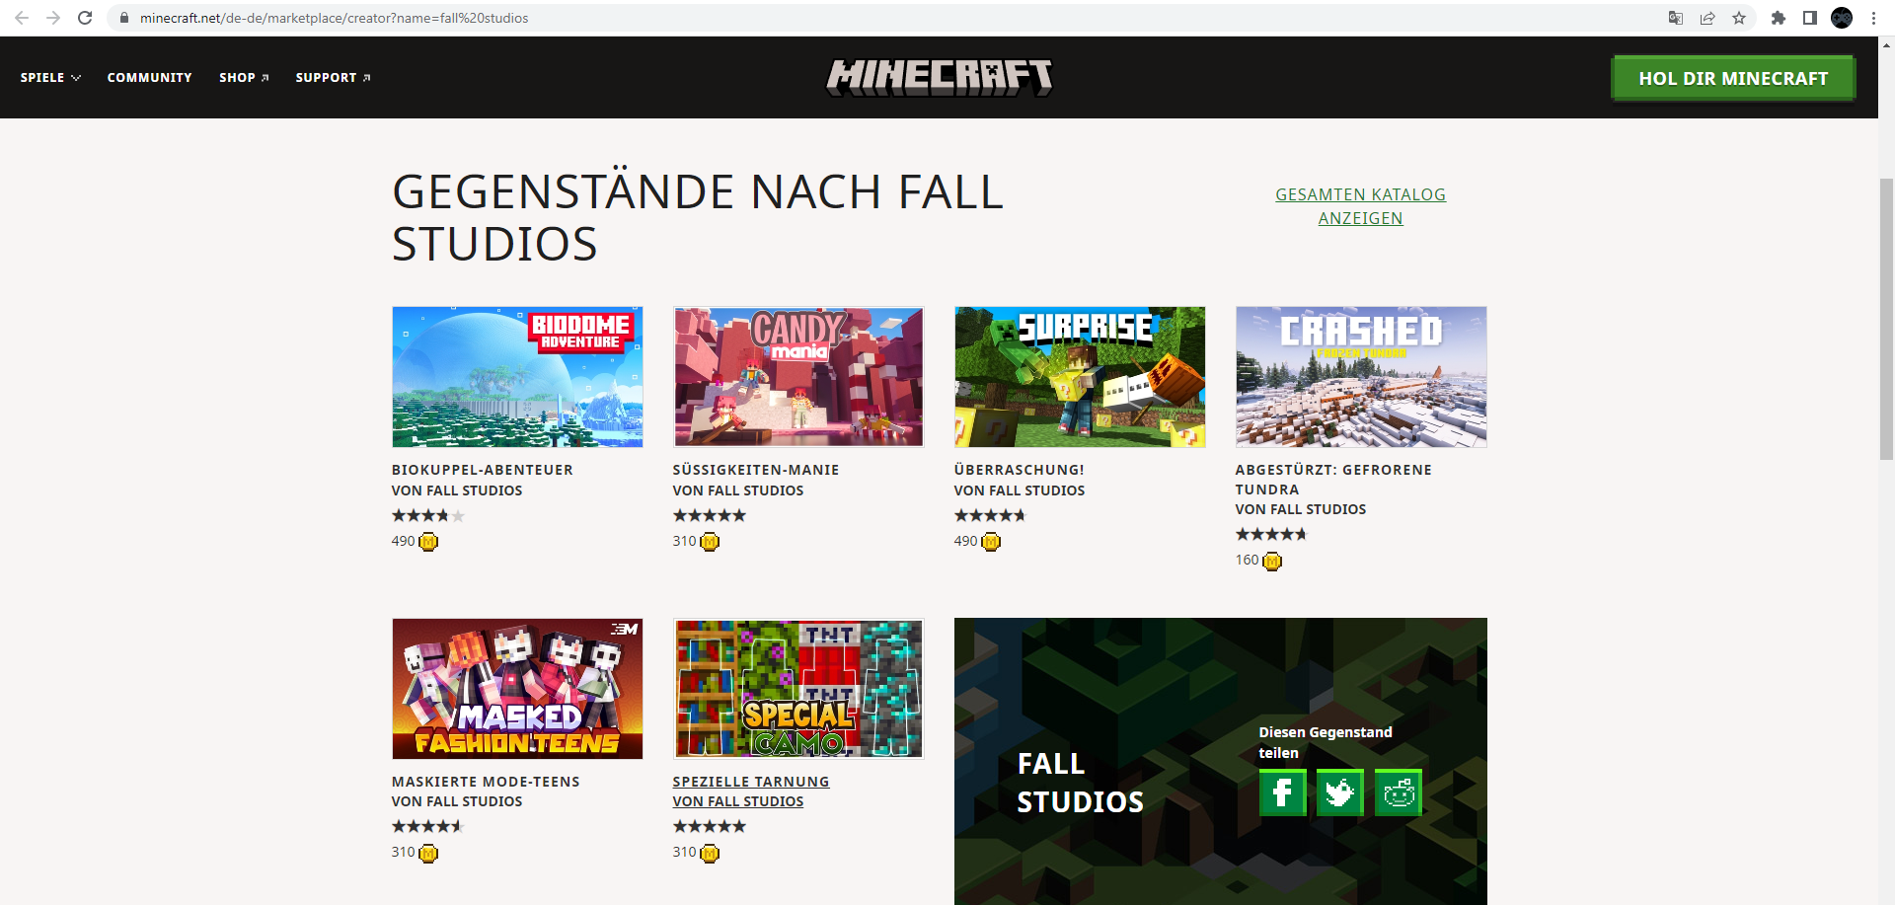The image size is (1895, 905).
Task: Open the Shop menu link
Action: pyautogui.click(x=244, y=78)
